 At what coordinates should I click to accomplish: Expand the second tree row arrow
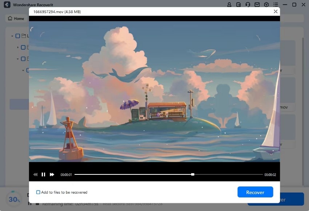pos(18,47)
